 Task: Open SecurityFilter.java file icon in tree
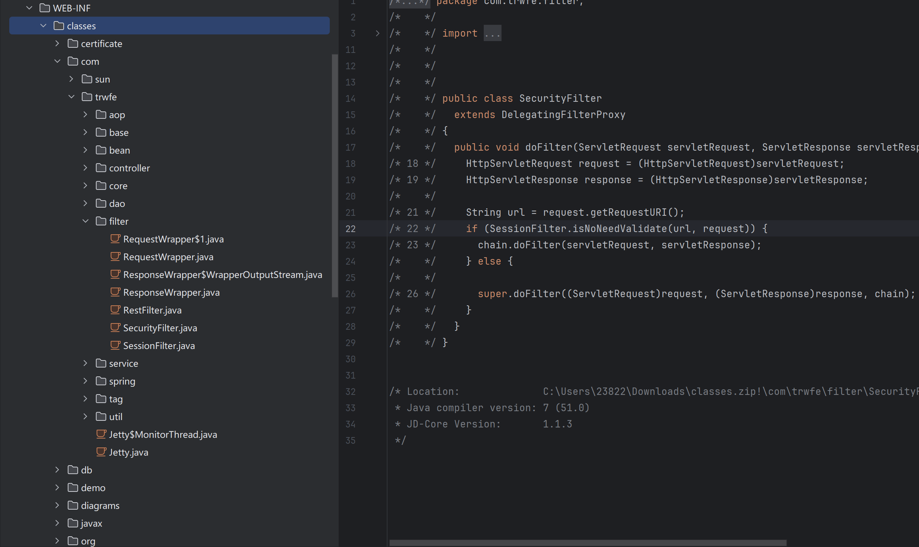point(115,328)
